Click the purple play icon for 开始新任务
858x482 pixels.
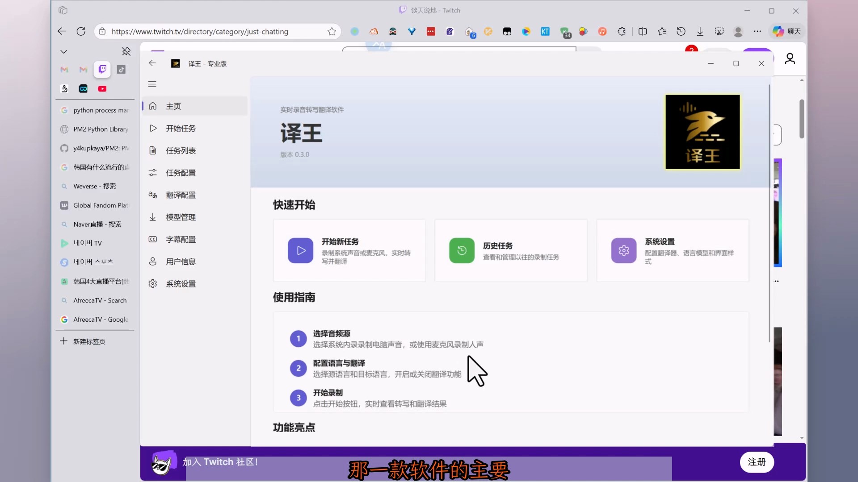300,250
